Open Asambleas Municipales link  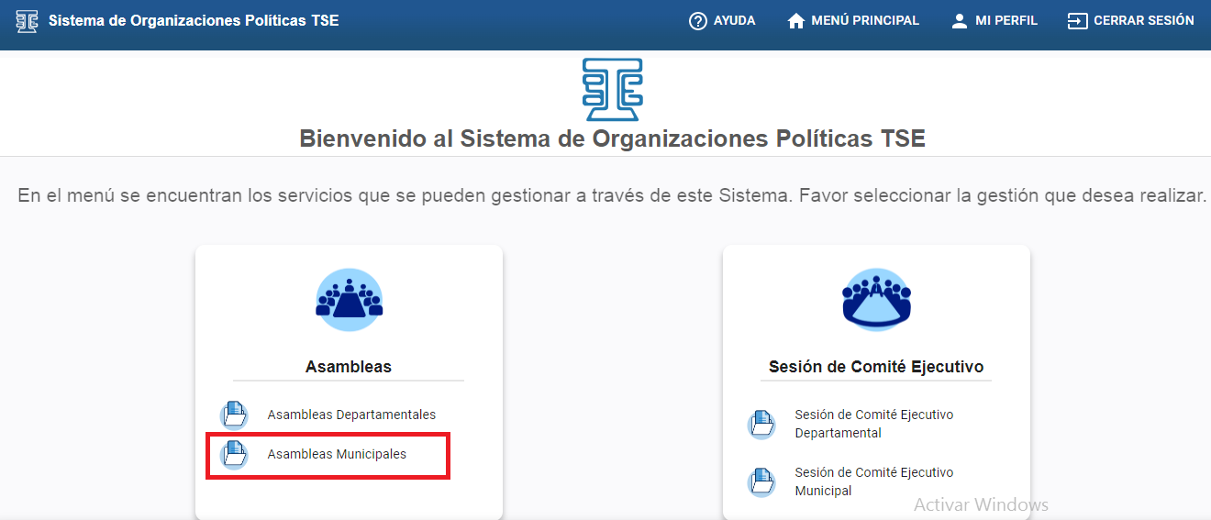337,454
